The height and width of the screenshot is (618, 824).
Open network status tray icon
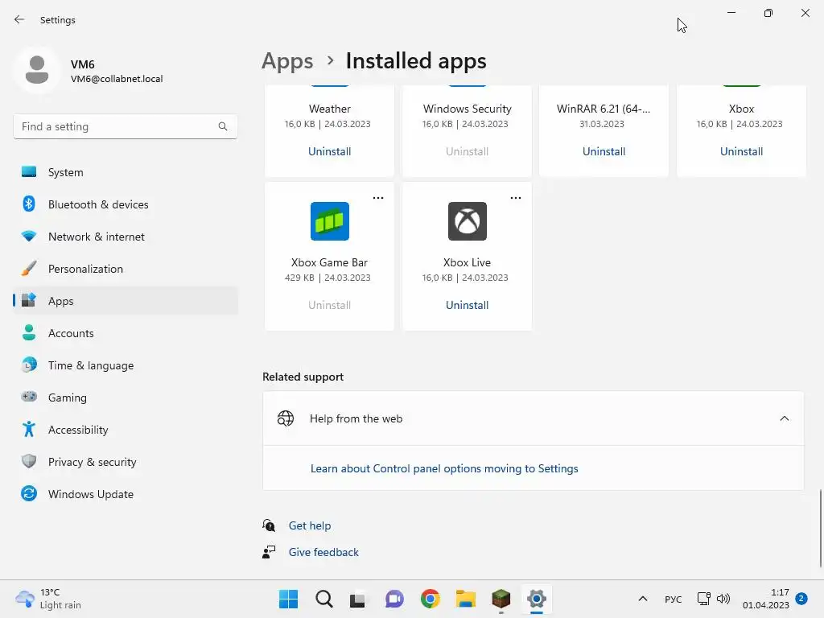click(703, 599)
